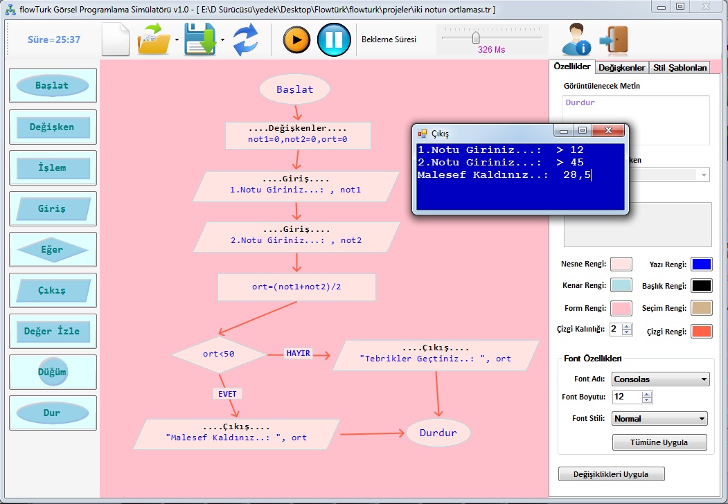Click the new blank file icon
The height and width of the screenshot is (504, 728).
116,39
